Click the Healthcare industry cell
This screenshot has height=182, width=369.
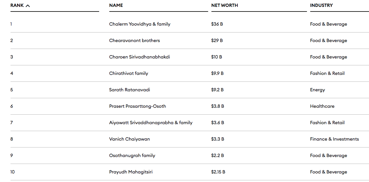click(322, 106)
